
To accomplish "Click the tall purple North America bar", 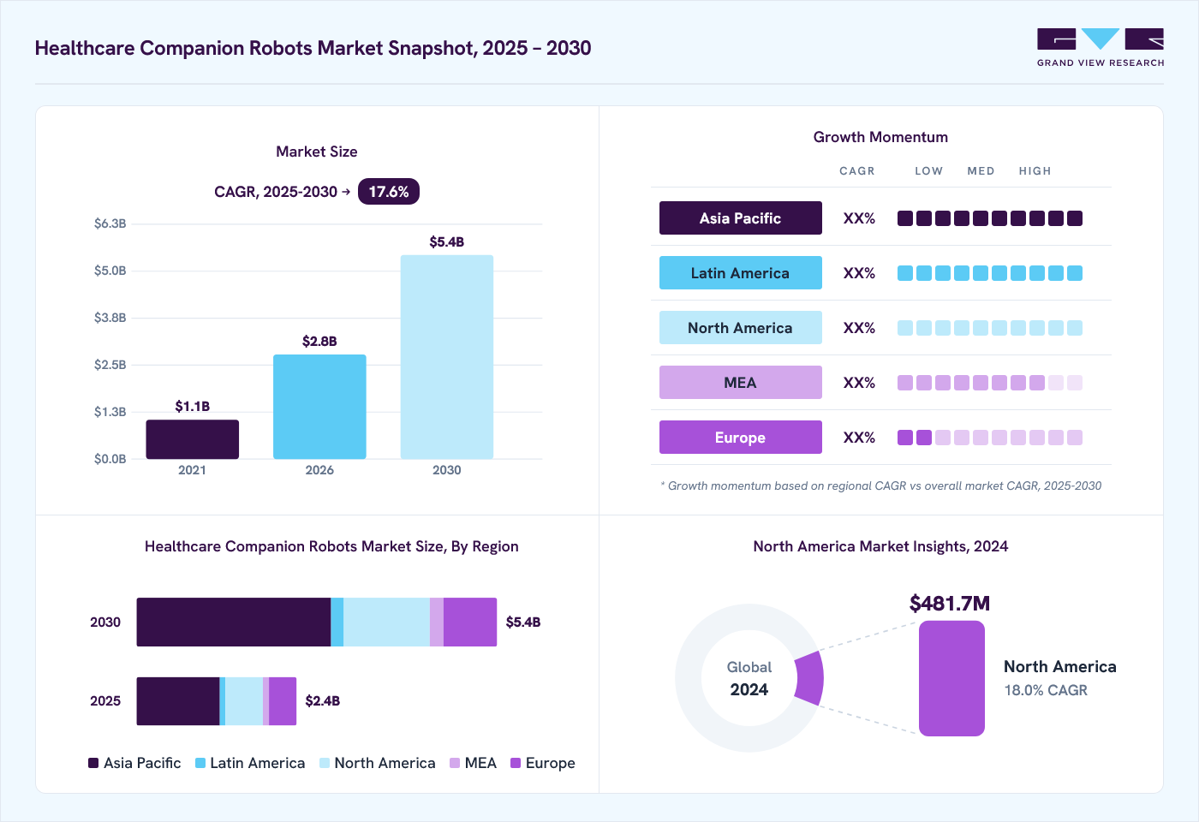I will (x=951, y=678).
